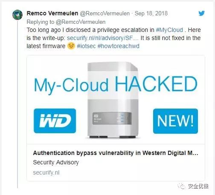
Task: Open Authentication bypass vulnerability card title
Action: coord(116,153)
